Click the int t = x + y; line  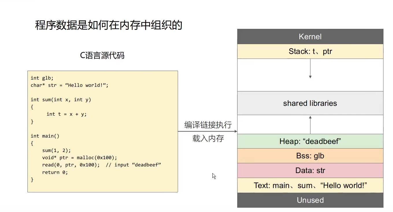click(67, 114)
